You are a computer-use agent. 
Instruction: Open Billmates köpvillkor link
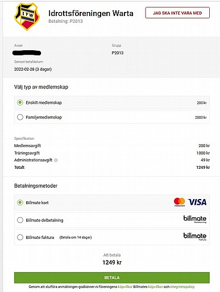(155, 287)
